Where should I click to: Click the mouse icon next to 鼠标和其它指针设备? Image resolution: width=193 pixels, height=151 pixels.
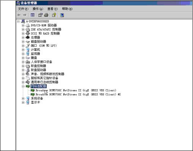(x=28, y=78)
